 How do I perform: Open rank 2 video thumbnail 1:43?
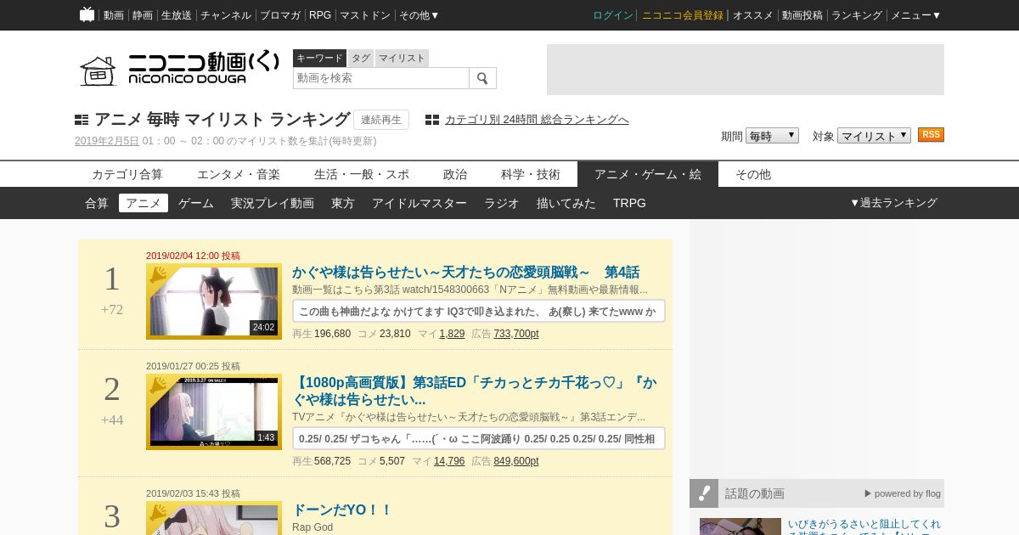pos(214,412)
